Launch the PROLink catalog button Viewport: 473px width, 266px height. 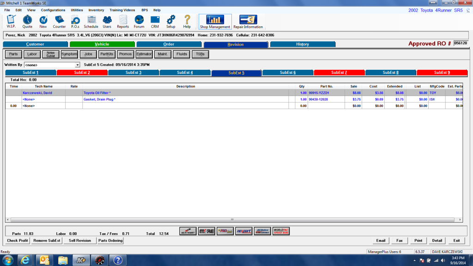tap(225, 231)
